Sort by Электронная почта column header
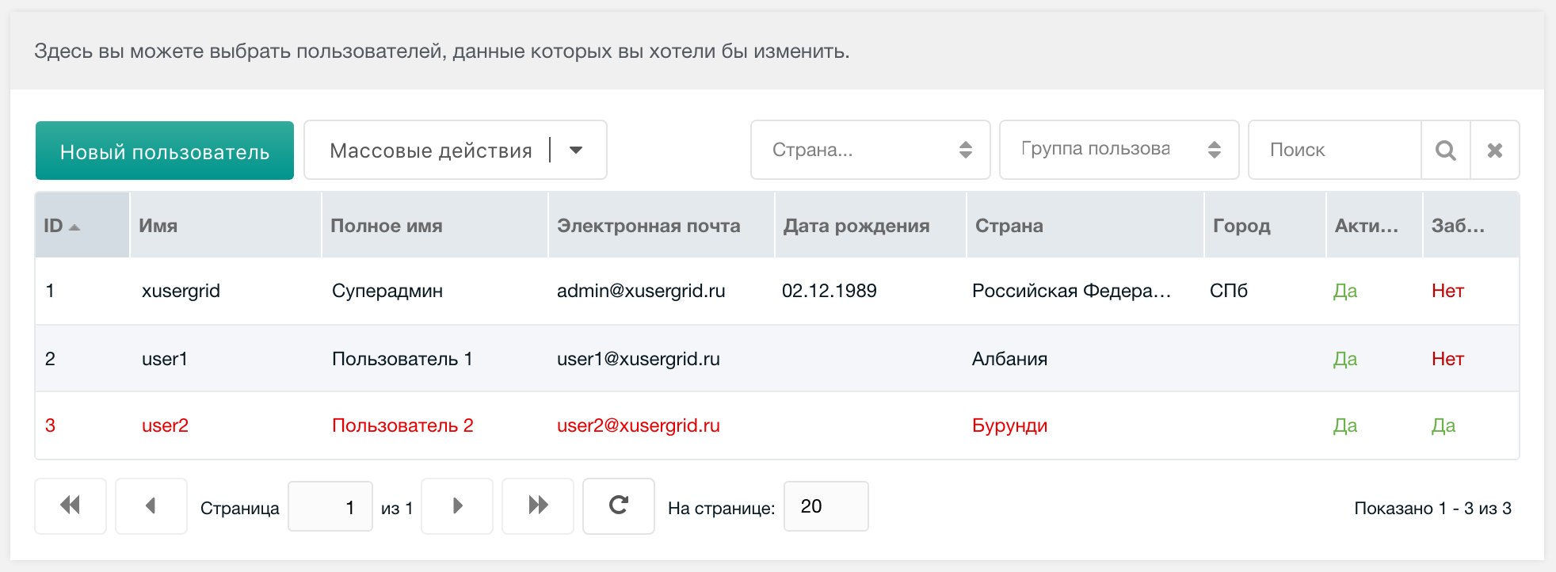Screen dimensions: 1556x572 click(x=648, y=226)
